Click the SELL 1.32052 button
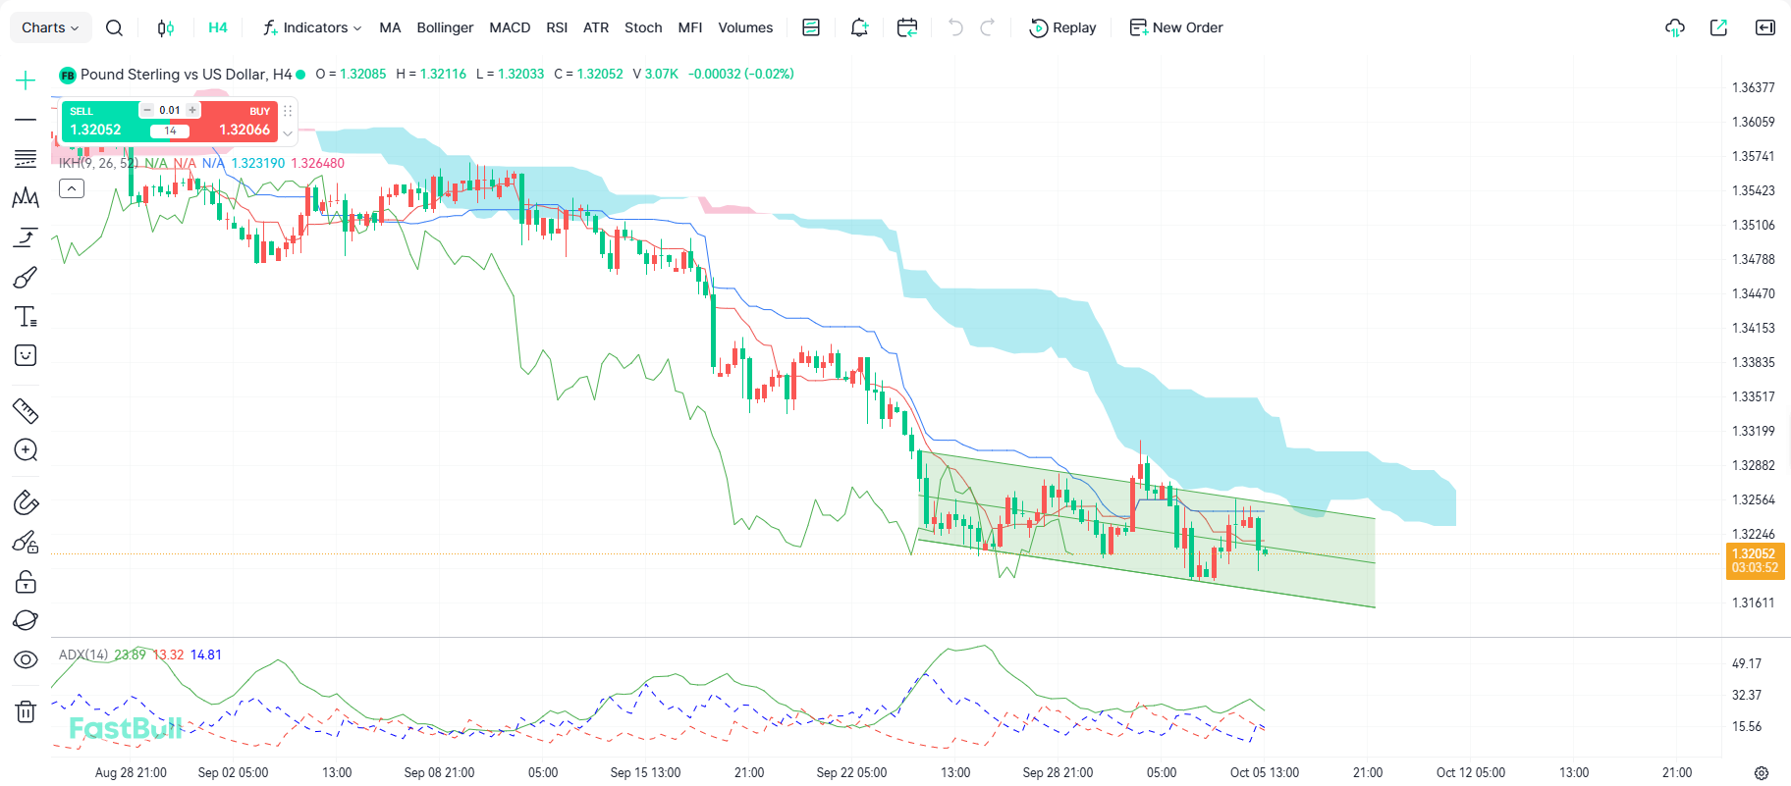Viewport: 1791px width, 786px height. [x=101, y=122]
